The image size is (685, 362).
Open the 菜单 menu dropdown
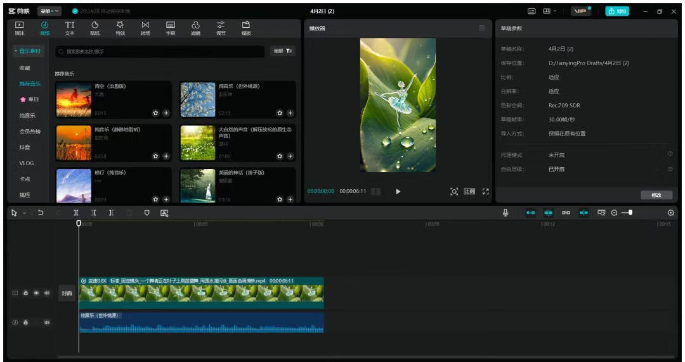[49, 11]
